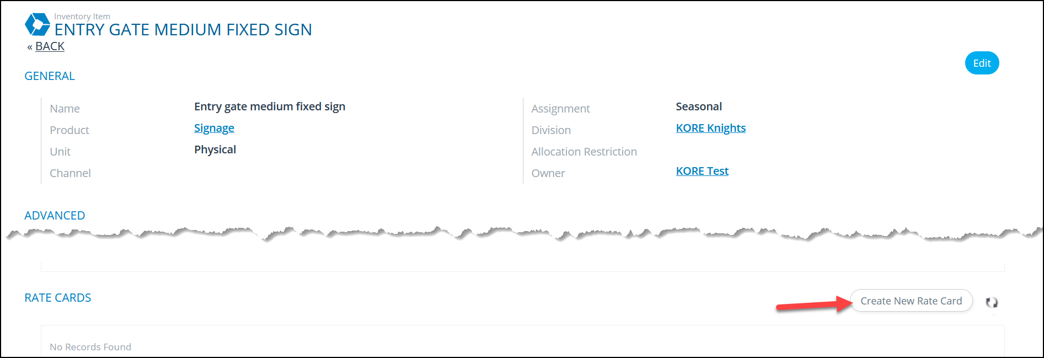Click the Inventory Item breadcrumb label
Image resolution: width=1044 pixels, height=358 pixels.
82,17
